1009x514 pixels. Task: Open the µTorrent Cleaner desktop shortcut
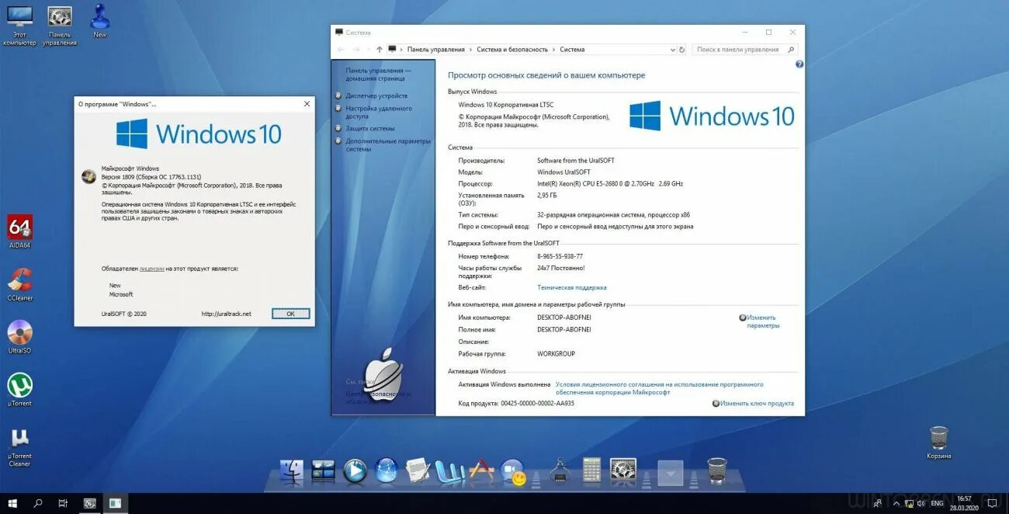coord(19,448)
